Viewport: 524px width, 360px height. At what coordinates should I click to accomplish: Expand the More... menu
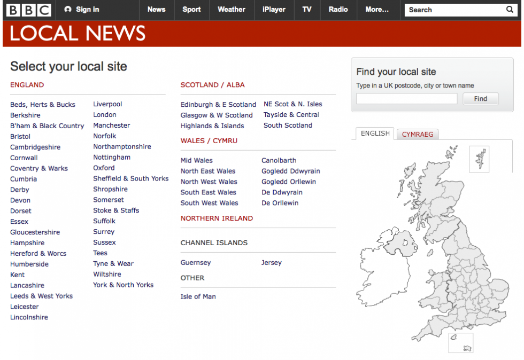tap(377, 10)
